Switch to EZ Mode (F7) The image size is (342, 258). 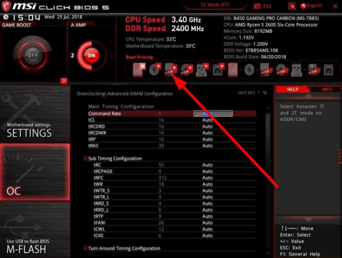click(x=215, y=5)
